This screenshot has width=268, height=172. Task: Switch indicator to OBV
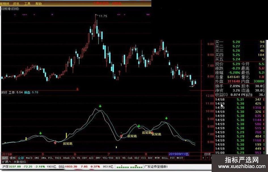(85, 158)
